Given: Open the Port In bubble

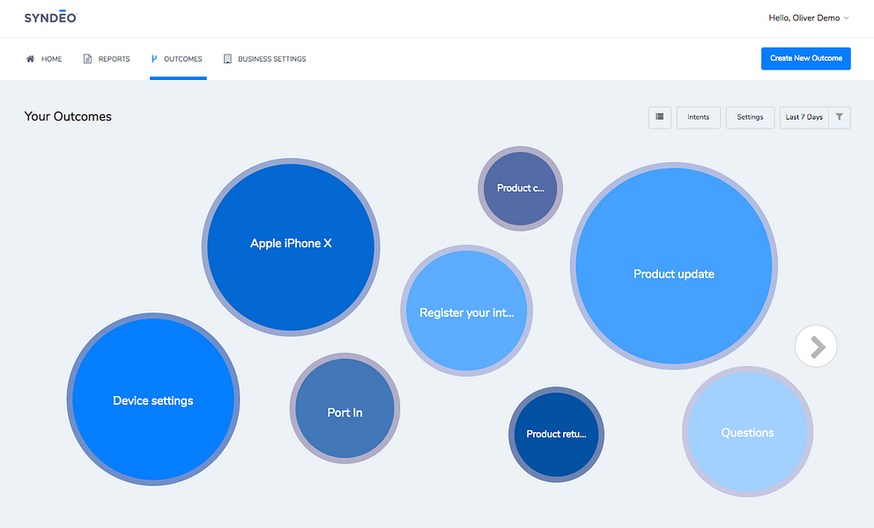Looking at the screenshot, I should [344, 408].
